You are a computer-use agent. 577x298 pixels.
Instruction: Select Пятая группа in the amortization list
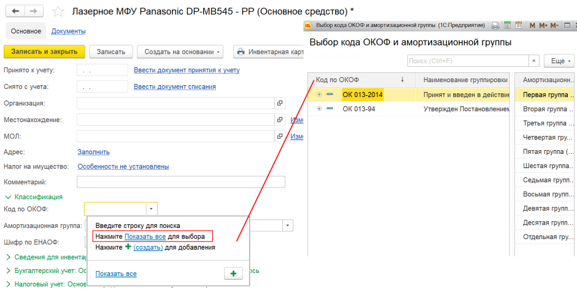coord(545,151)
